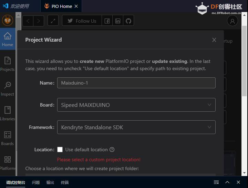Viewport: 248px width, 188px height.
Task: Open the Board dropdown showing Sipeed MAIXDUINO
Action: click(136, 105)
